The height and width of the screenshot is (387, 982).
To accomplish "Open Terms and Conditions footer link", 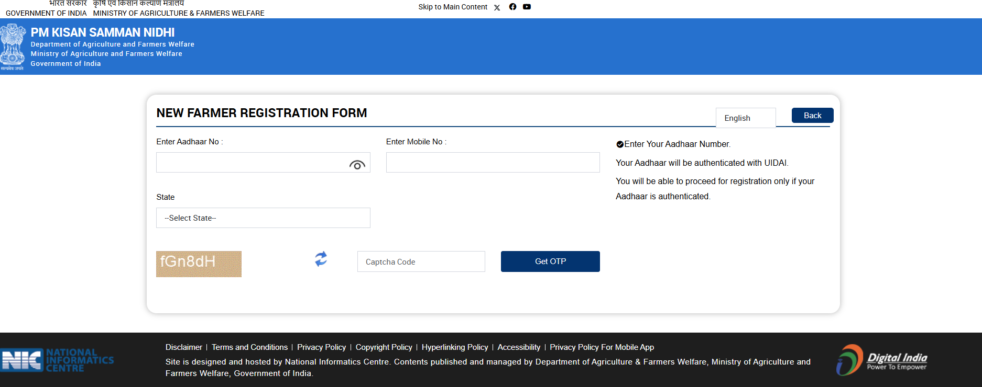I will tap(249, 347).
